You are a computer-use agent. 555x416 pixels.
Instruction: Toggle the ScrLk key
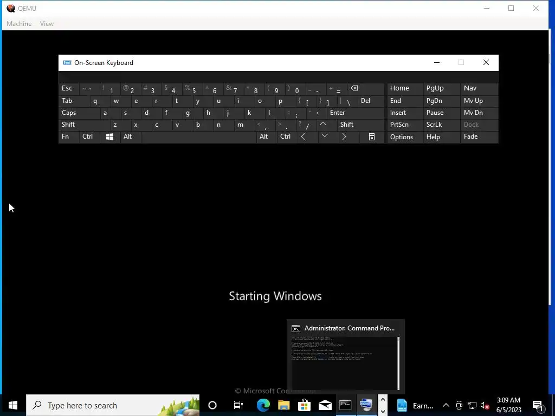coord(442,125)
